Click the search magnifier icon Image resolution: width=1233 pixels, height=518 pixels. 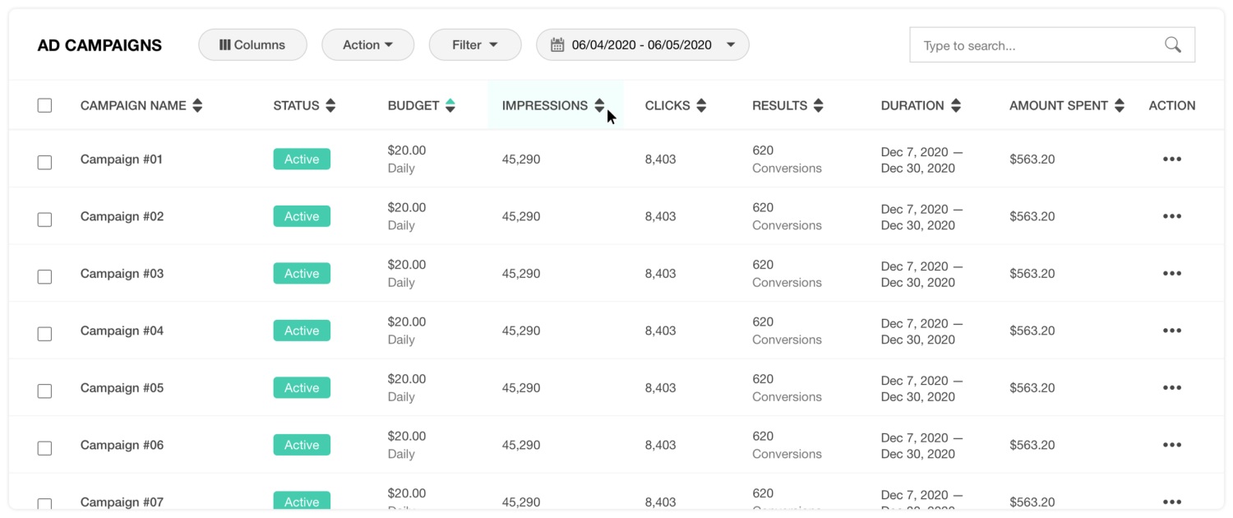pyautogui.click(x=1173, y=45)
